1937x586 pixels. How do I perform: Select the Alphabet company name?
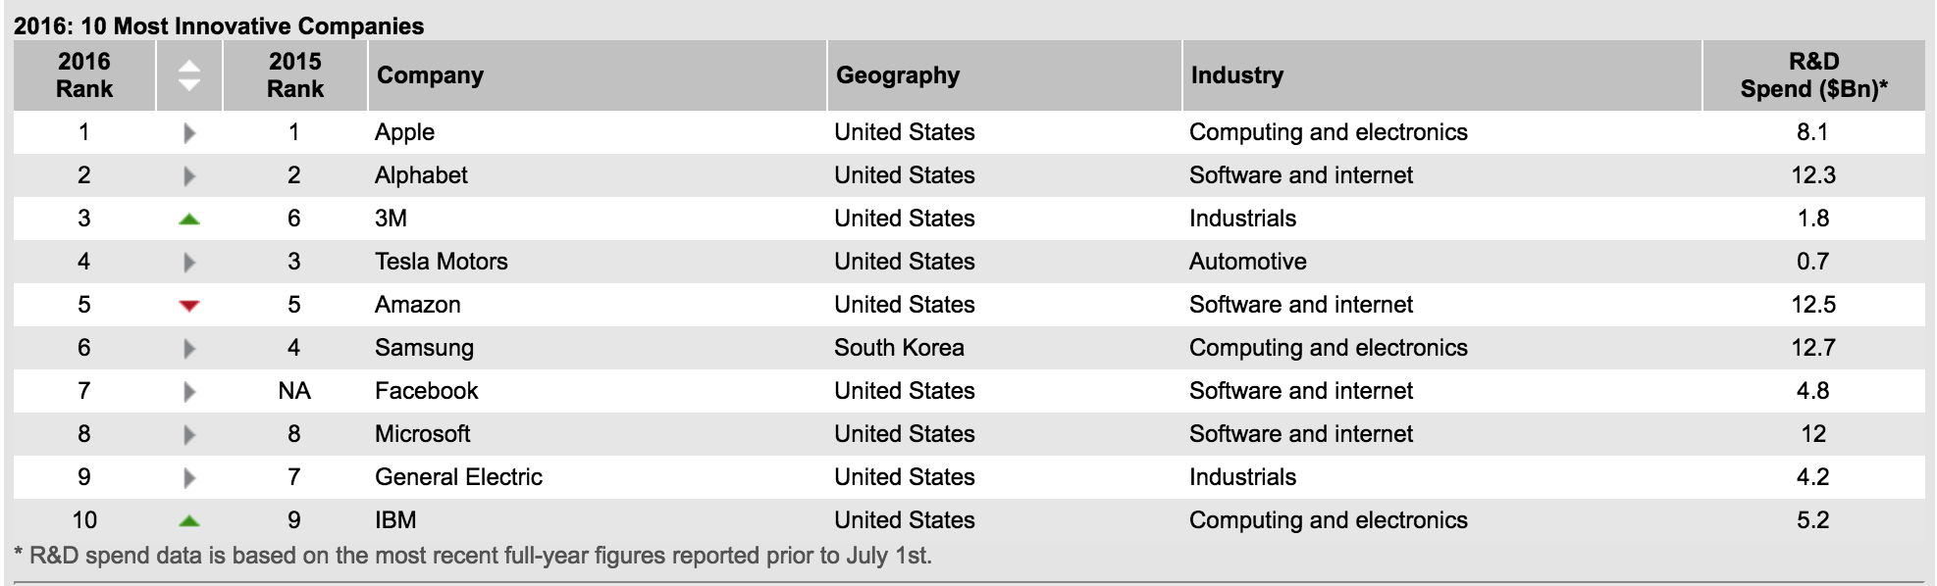[x=421, y=175]
